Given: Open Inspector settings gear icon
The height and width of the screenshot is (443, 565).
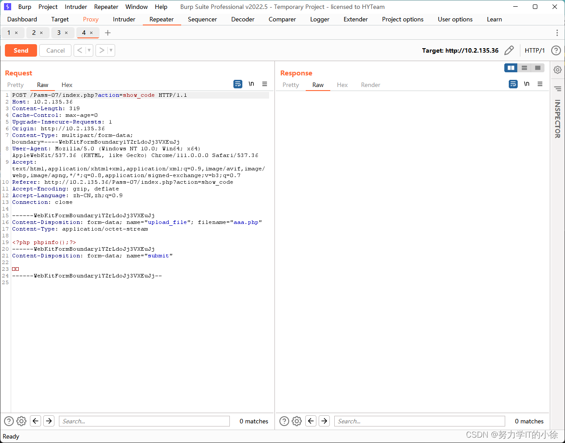Looking at the screenshot, I should (x=557, y=70).
